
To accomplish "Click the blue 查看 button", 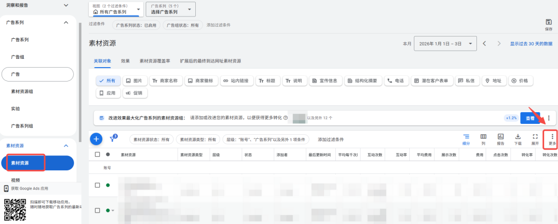I will coord(530,118).
